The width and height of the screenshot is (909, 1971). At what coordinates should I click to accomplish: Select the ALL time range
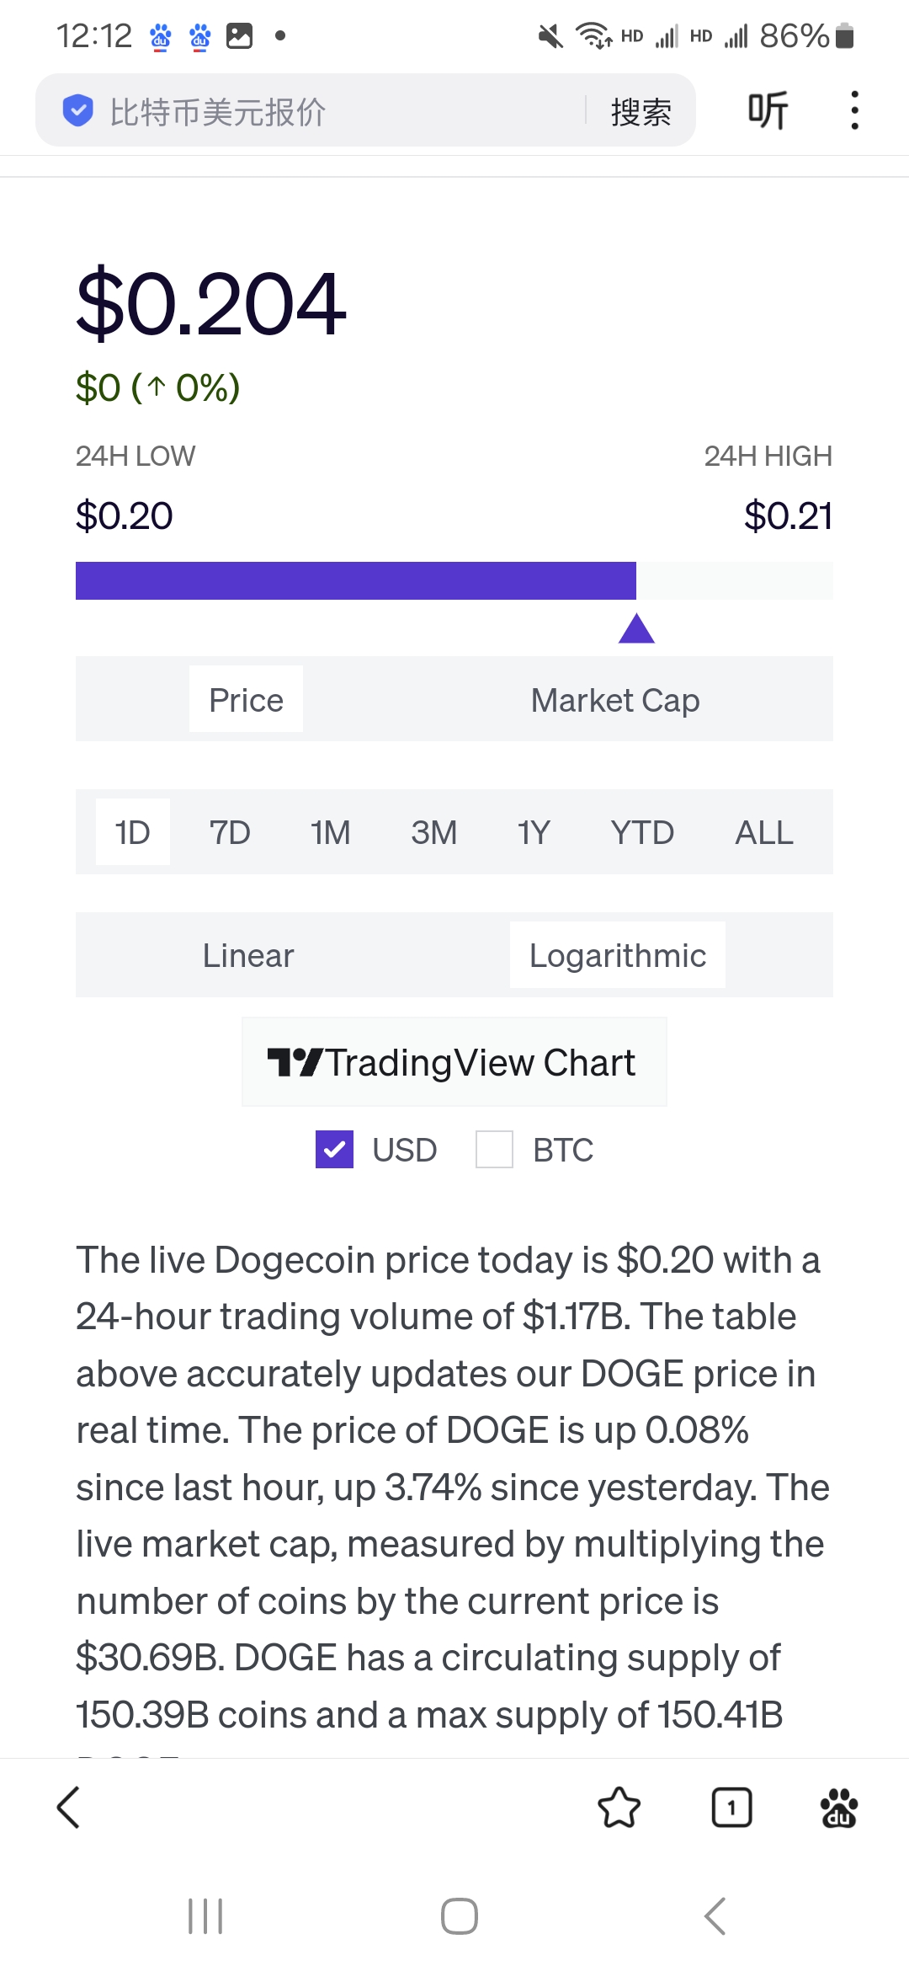(x=763, y=832)
